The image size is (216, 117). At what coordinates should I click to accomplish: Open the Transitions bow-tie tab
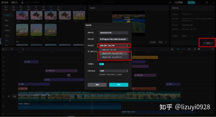[x=43, y=8]
